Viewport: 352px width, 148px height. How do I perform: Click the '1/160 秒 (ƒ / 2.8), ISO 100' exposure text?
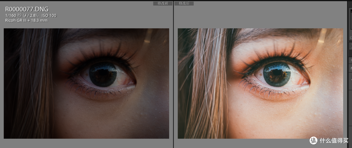[31, 16]
